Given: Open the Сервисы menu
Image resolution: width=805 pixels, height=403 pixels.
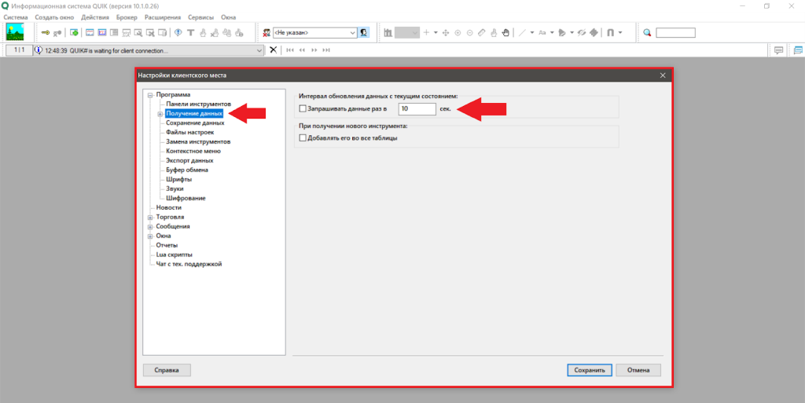Looking at the screenshot, I should [x=200, y=17].
